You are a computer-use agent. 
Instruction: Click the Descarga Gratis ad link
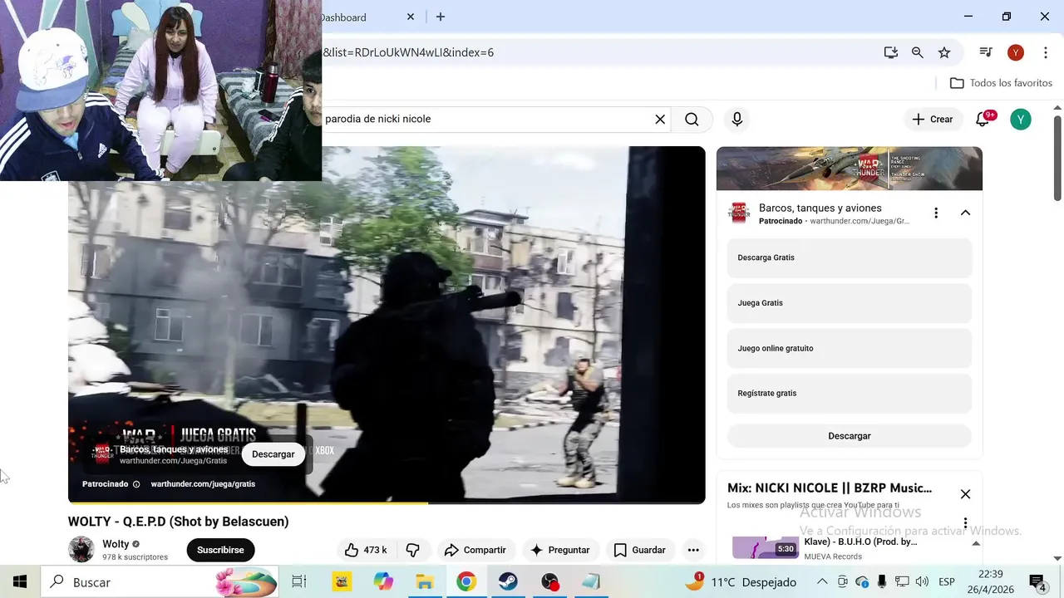click(x=850, y=257)
